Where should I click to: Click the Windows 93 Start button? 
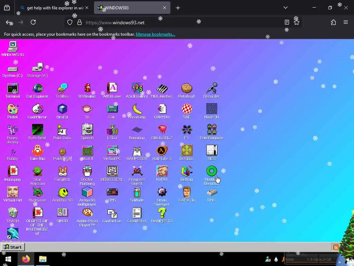(x=13, y=247)
